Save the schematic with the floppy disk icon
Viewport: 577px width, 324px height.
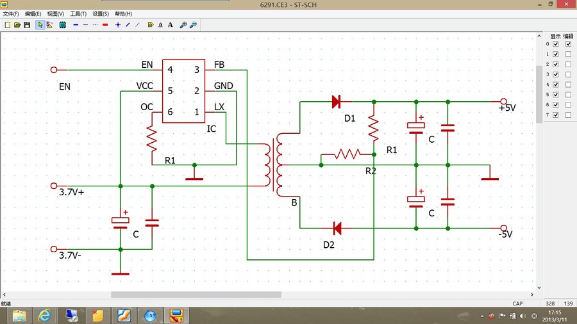click(x=27, y=25)
